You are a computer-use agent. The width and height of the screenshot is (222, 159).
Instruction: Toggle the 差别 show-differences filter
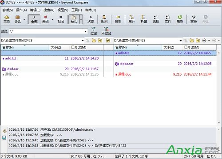tap(46, 19)
